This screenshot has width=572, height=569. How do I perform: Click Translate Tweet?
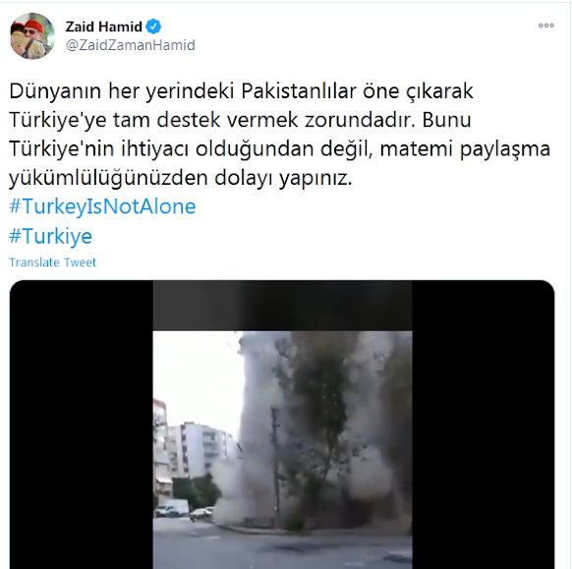52,262
